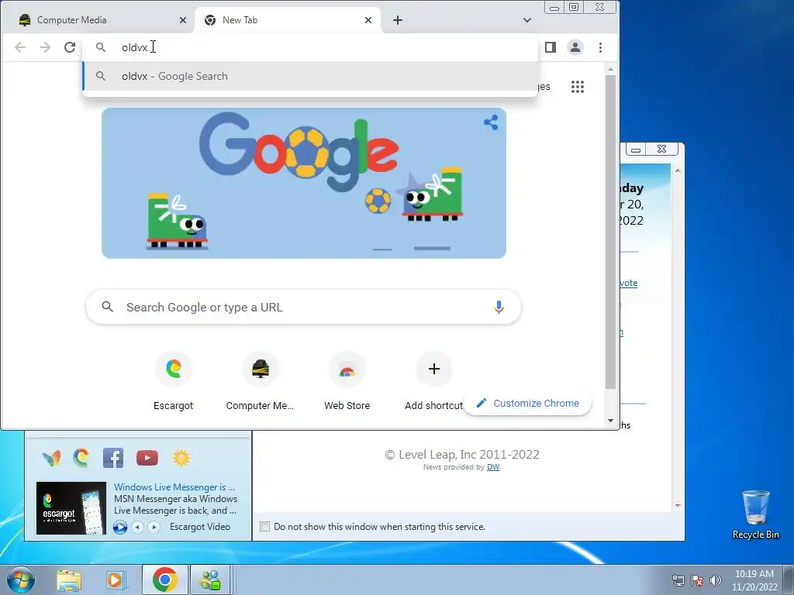Click the Google doodle image

pyautogui.click(x=304, y=183)
